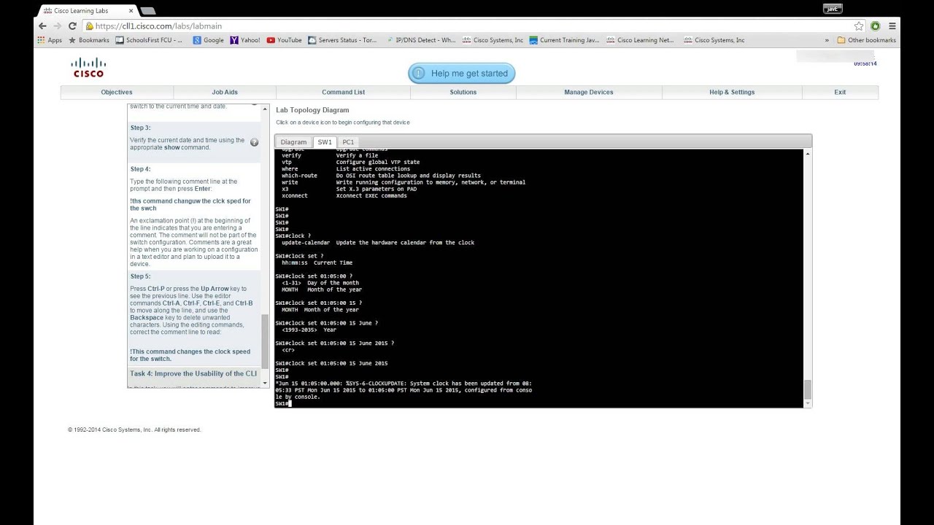
Task: Open the Apps shortcut in bookmarks bar
Action: tap(50, 40)
